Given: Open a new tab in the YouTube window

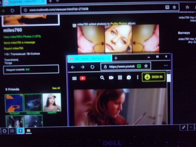Looking at the screenshot, I should click(116, 58).
